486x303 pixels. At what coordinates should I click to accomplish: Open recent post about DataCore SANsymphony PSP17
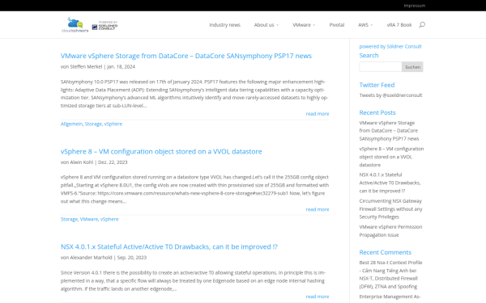389,130
